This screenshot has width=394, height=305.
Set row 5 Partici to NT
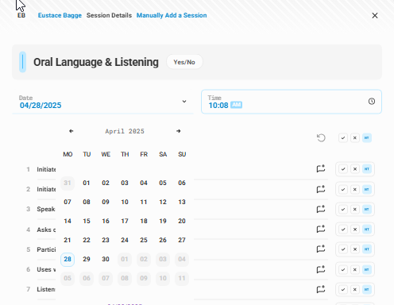[367, 249]
